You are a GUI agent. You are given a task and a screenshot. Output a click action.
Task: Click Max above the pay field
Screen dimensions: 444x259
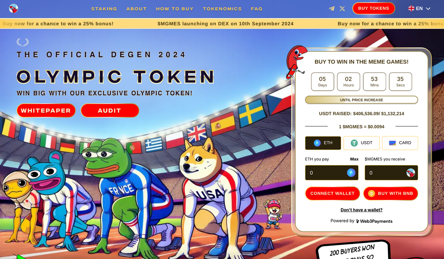(x=354, y=159)
